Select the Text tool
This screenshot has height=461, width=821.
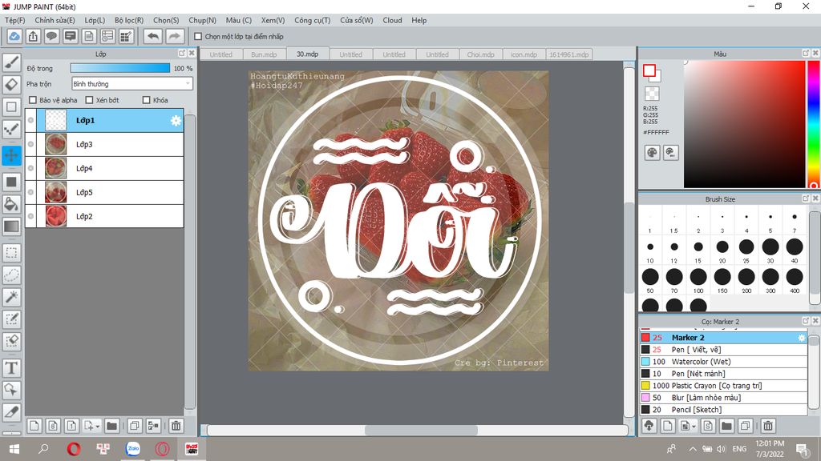[11, 368]
